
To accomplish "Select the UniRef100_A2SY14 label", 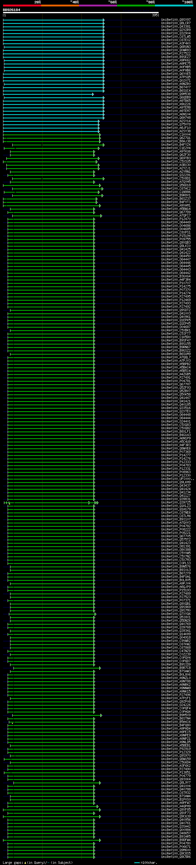I will (176, 121).
